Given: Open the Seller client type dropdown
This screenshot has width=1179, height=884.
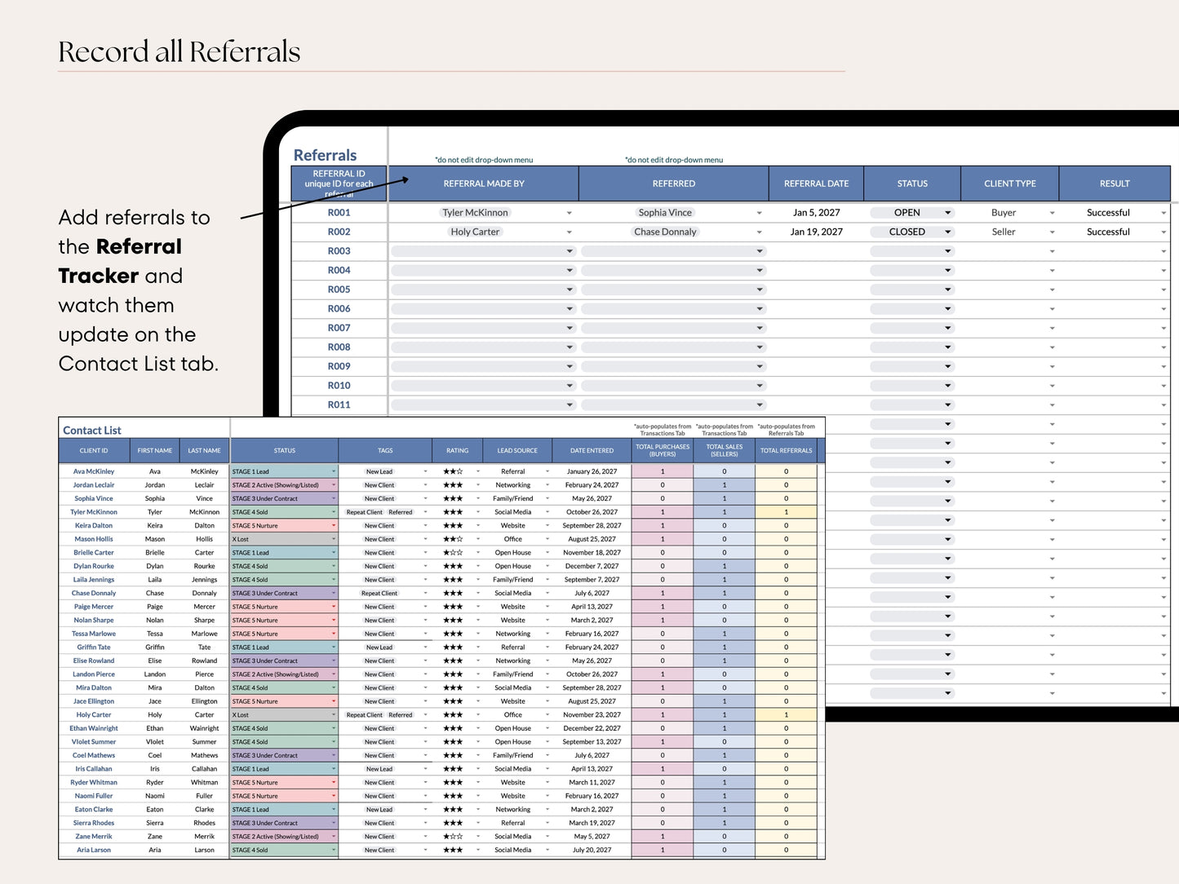Looking at the screenshot, I should 1052,232.
